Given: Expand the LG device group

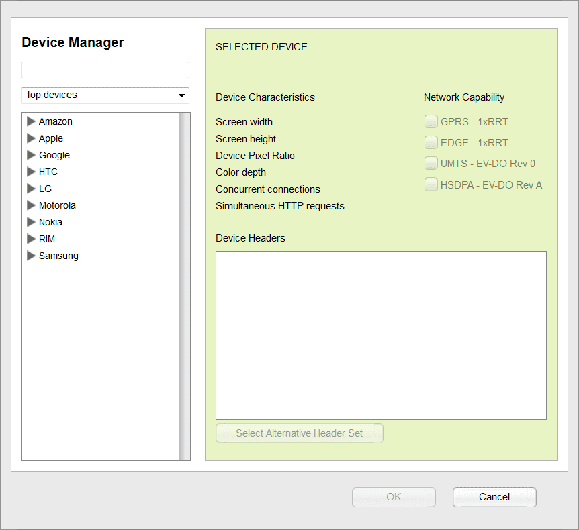Looking at the screenshot, I should click(31, 189).
